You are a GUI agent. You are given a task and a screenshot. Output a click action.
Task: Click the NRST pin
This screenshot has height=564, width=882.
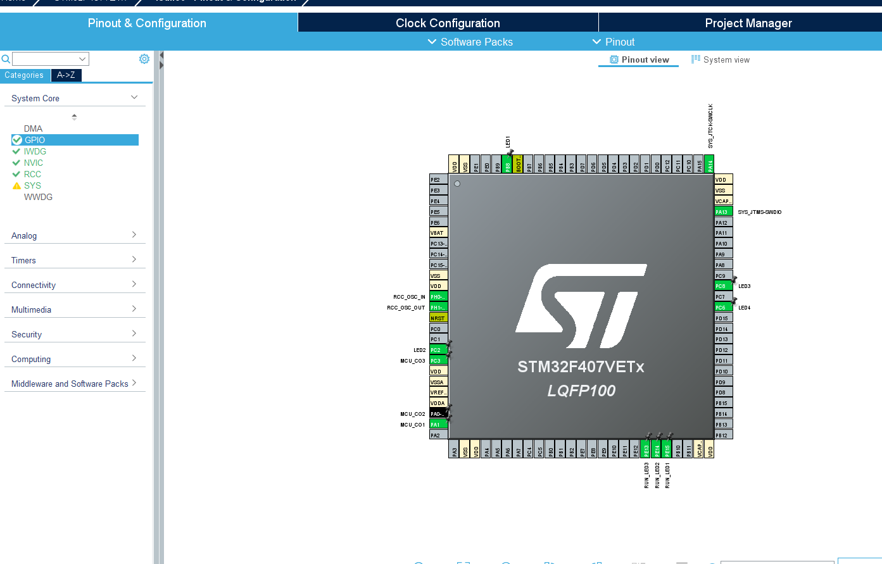439,318
